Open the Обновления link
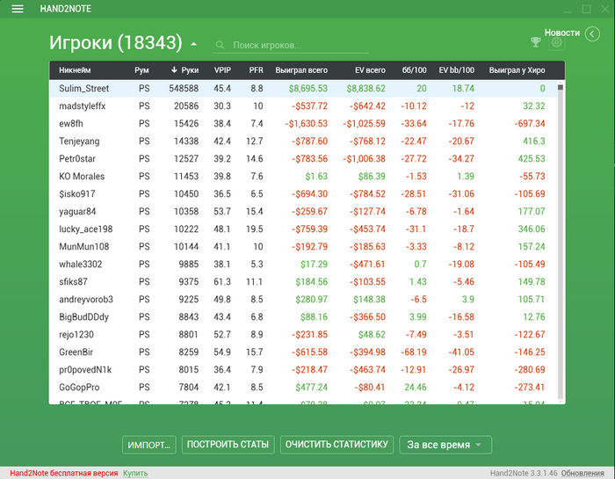The image size is (615, 479). point(582,473)
